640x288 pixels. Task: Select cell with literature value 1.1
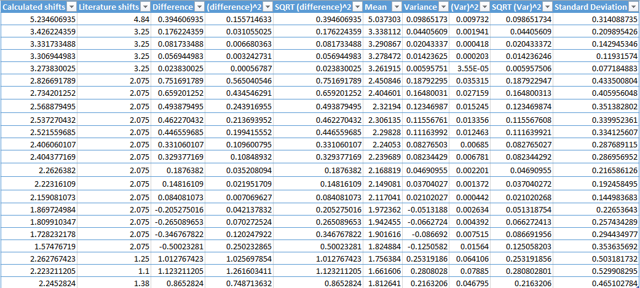click(x=114, y=271)
